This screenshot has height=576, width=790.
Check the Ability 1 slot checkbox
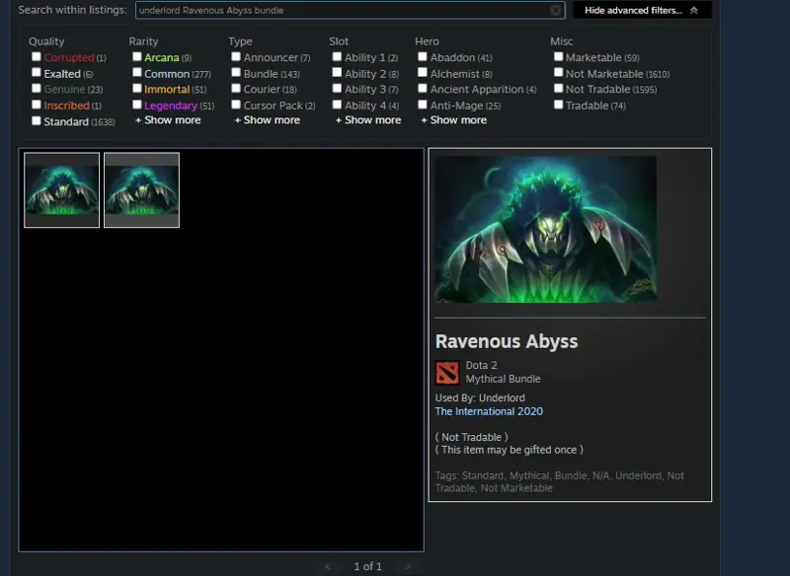click(337, 57)
